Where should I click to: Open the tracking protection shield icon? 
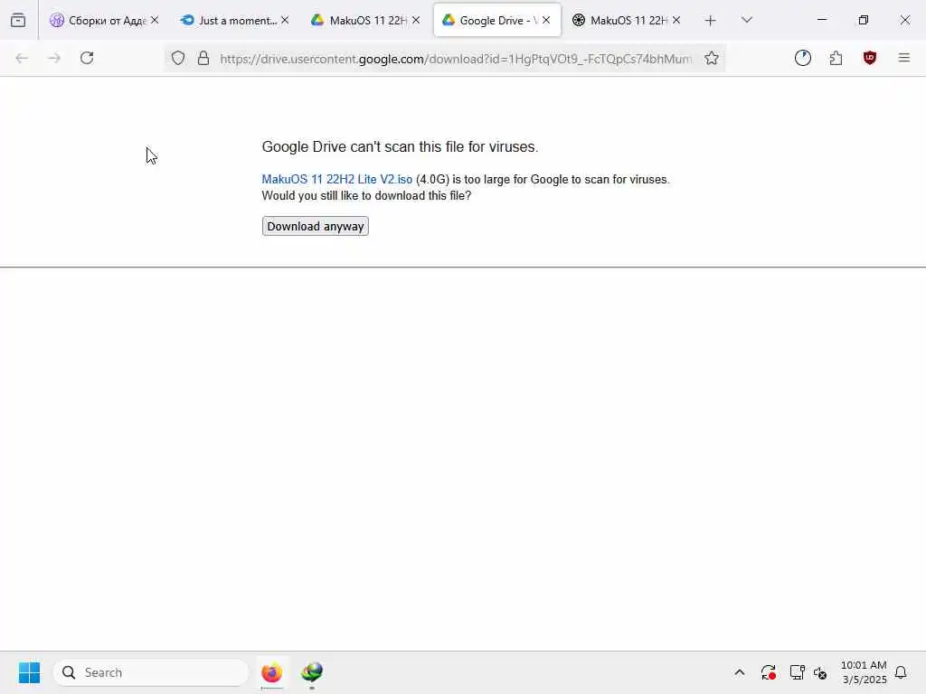178,58
